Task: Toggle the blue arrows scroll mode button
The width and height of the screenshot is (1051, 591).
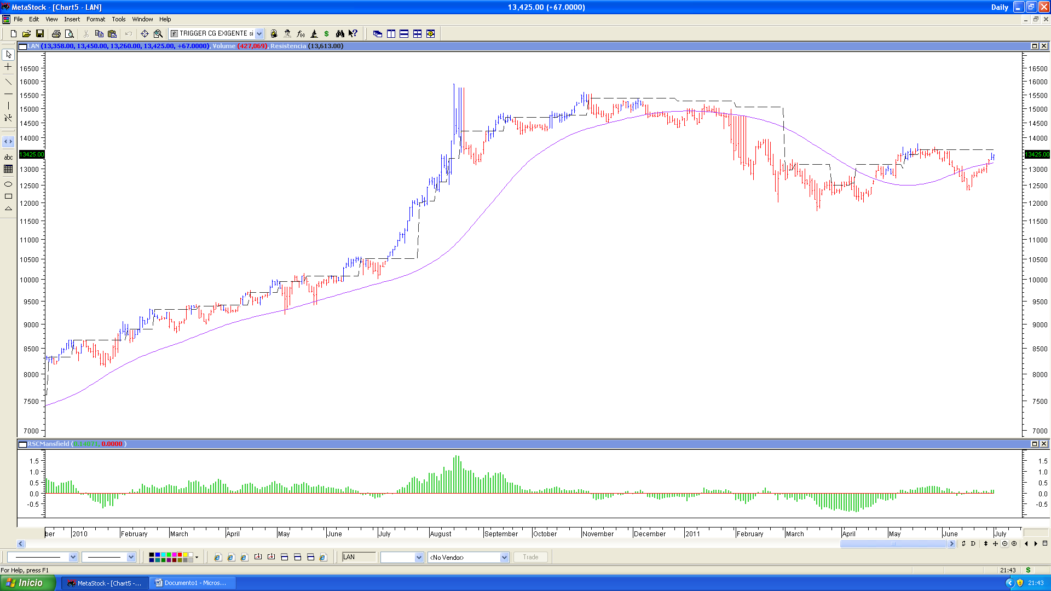Action: tap(8, 142)
